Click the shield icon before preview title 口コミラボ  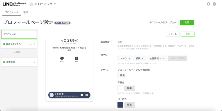tap(62, 41)
